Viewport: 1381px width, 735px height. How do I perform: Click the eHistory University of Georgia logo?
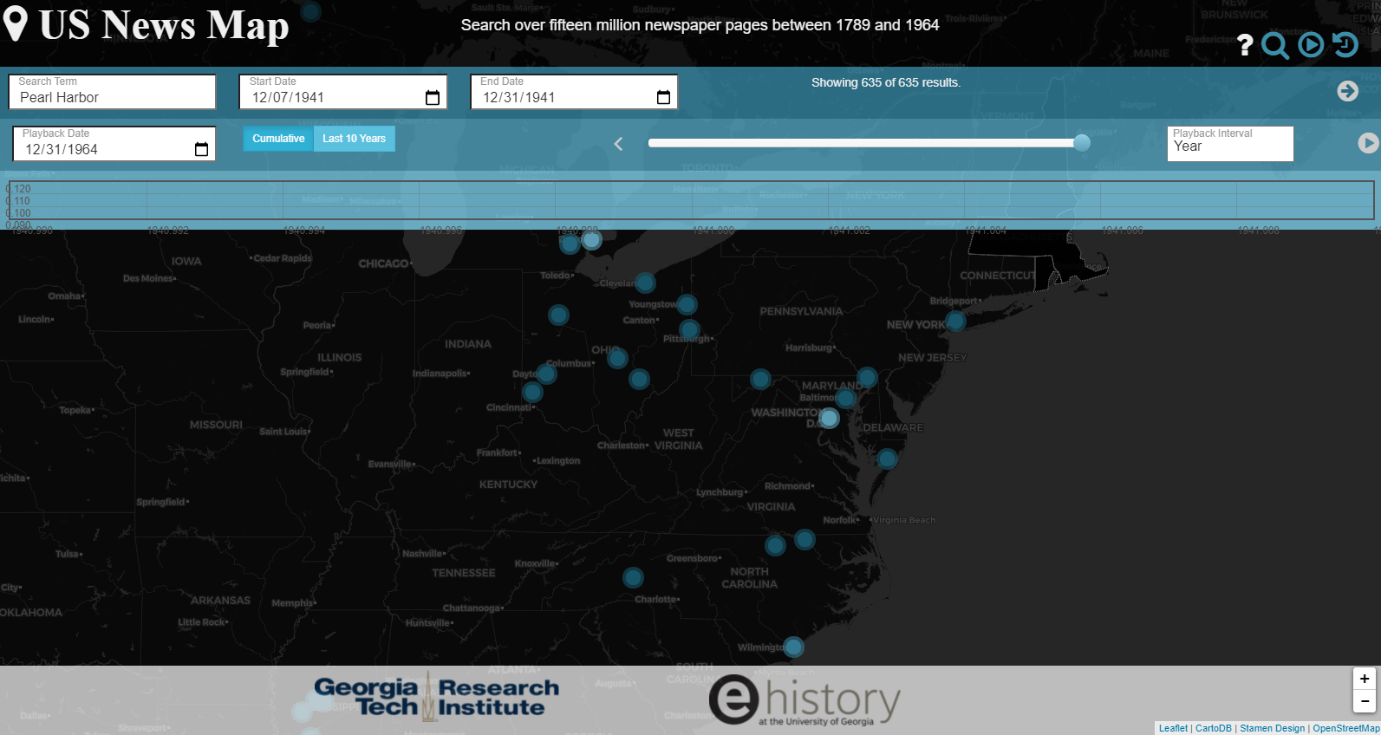[x=804, y=700]
